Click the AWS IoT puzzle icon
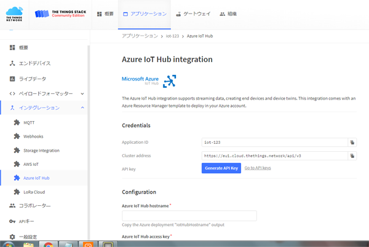 tap(17, 164)
